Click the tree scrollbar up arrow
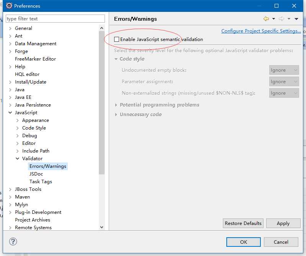Image resolution: width=306 pixels, height=256 pixels. 101,28
